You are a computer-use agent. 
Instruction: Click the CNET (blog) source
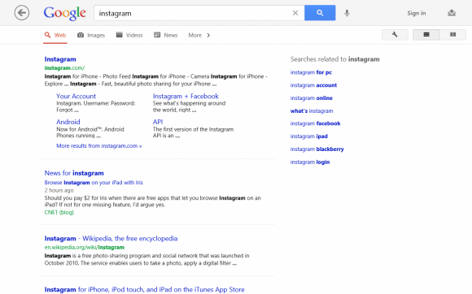coord(59,212)
